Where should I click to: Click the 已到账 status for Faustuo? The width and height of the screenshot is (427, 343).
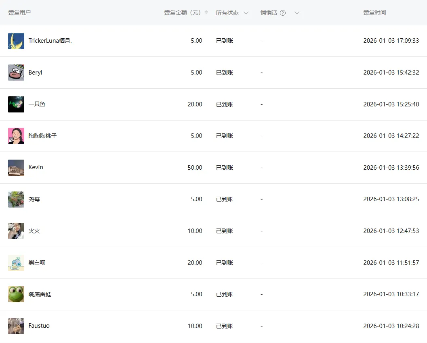click(224, 326)
